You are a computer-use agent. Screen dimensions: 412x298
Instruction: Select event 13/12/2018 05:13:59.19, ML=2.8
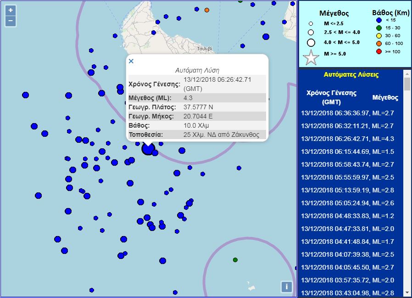[x=347, y=190]
